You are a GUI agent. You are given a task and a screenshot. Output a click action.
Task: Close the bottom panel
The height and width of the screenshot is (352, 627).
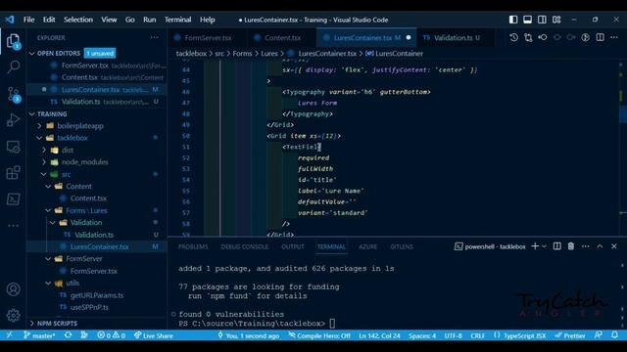pos(614,246)
